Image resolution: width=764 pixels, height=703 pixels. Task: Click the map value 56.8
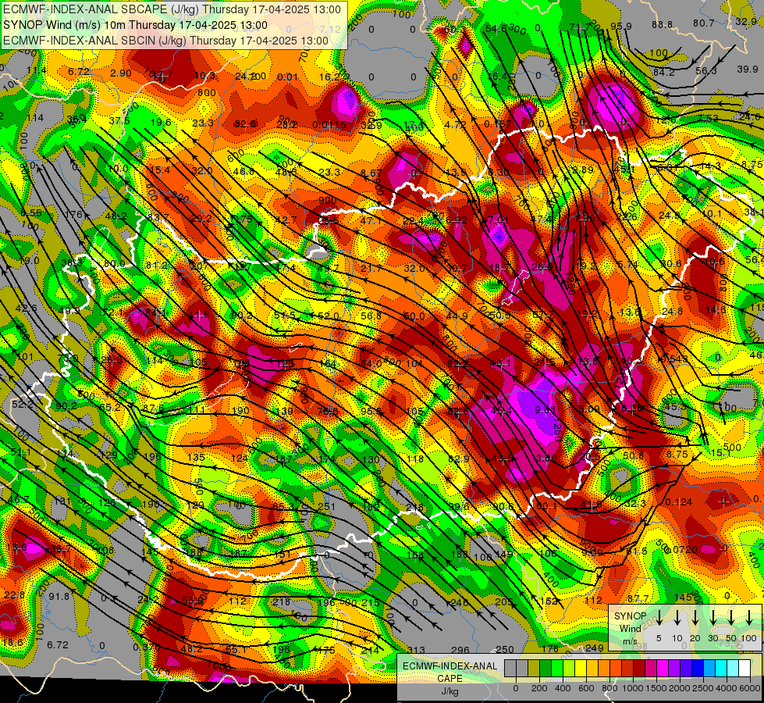point(371,316)
